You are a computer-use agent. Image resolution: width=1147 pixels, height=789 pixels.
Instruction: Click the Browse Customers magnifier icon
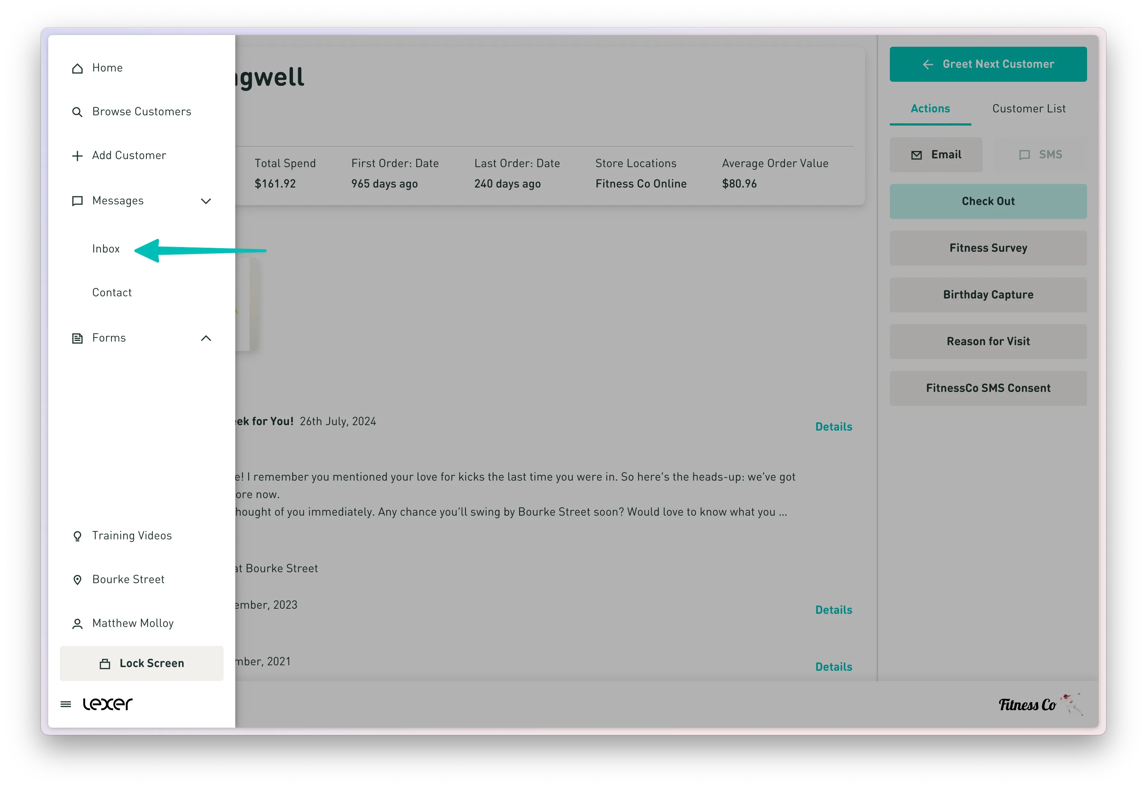pyautogui.click(x=77, y=112)
